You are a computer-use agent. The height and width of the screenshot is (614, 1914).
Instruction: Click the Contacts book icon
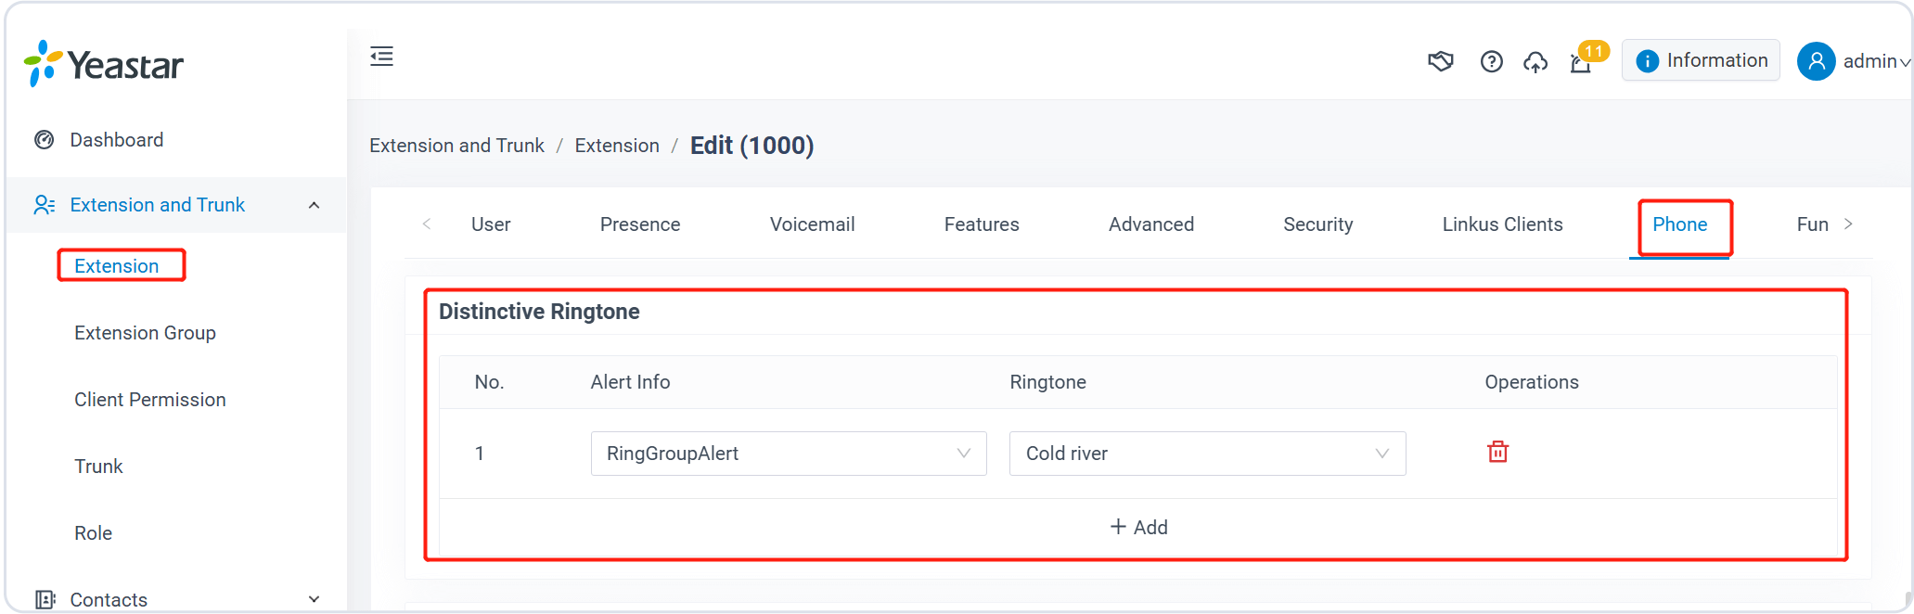point(45,599)
